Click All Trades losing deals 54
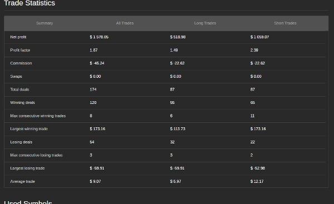 click(x=92, y=142)
